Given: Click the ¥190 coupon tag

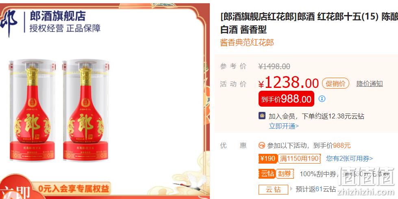Looking at the screenshot, I should (268, 159).
